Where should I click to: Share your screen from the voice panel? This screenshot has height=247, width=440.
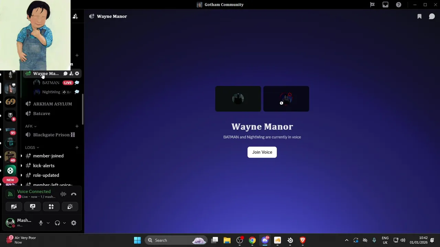[33, 207]
